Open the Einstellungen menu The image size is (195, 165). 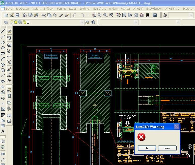154,9
